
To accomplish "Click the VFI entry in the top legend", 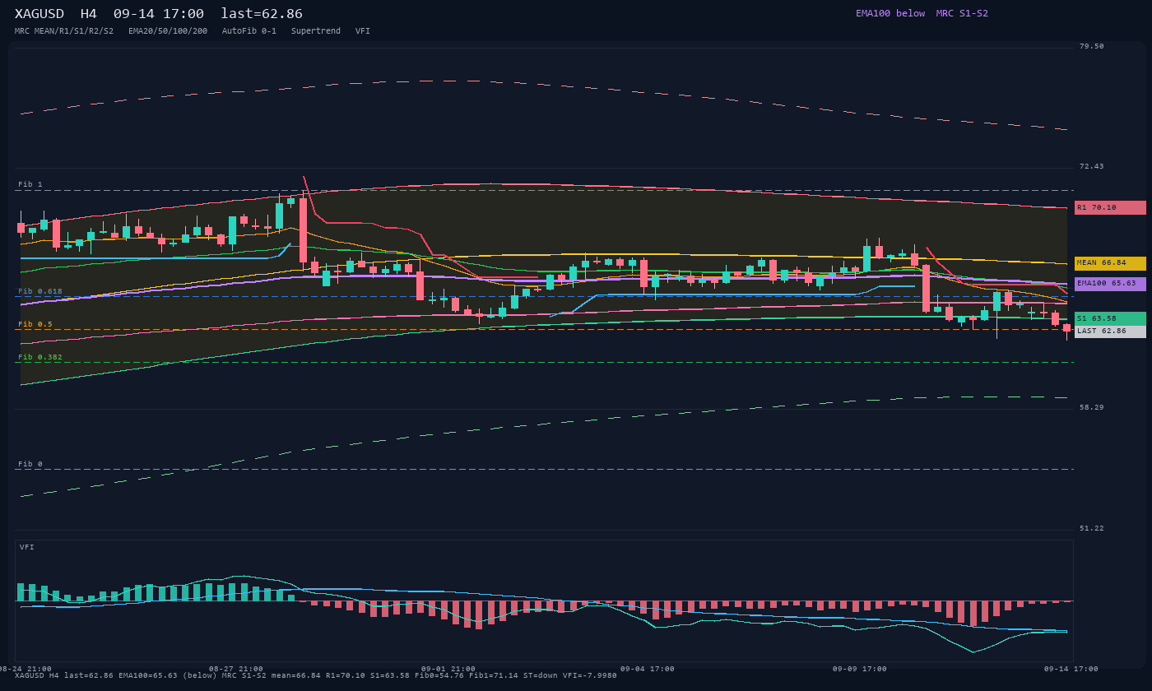I will (x=363, y=31).
